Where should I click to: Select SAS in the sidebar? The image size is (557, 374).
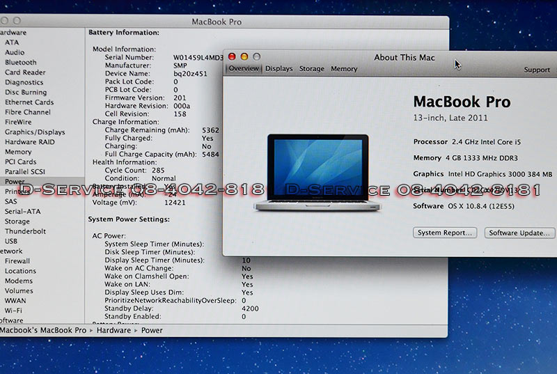tap(10, 201)
